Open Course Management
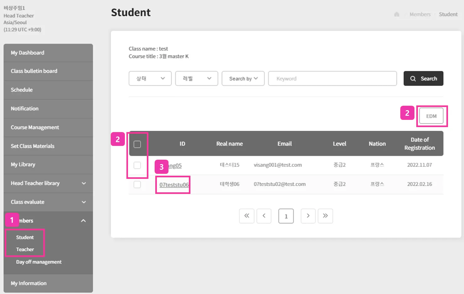The width and height of the screenshot is (464, 294). tap(48, 127)
